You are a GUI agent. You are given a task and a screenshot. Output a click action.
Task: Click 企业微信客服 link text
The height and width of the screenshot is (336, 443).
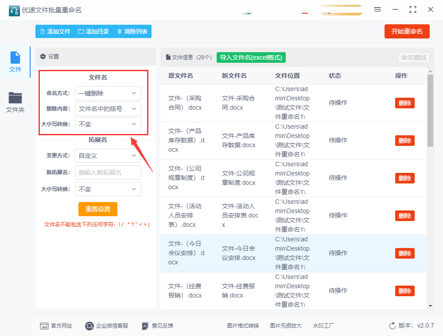[x=112, y=326]
